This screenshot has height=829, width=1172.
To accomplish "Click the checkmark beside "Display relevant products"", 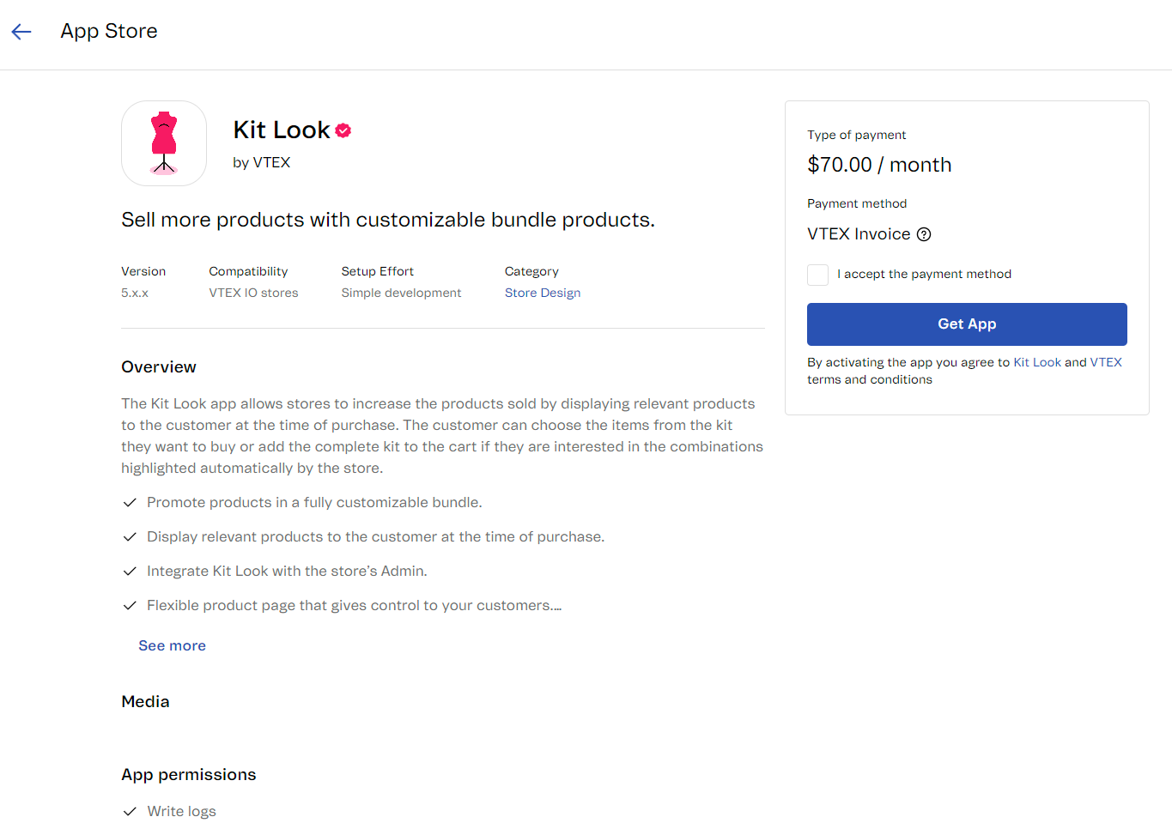I will coord(130,537).
